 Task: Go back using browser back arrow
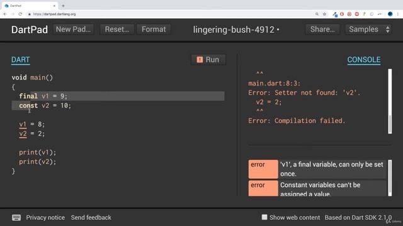[x=5, y=14]
